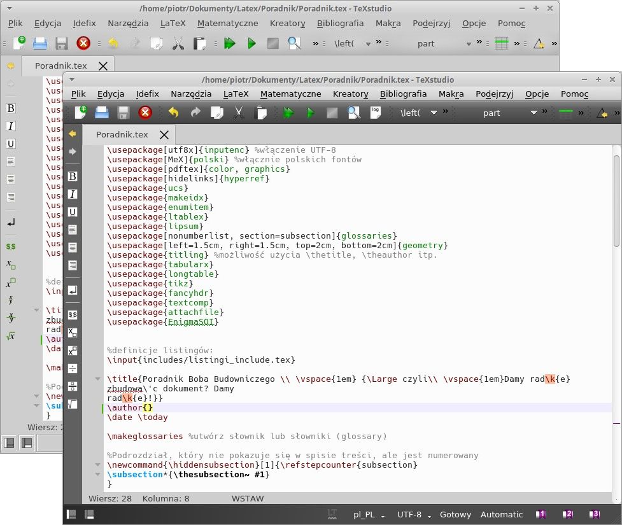This screenshot has height=525, width=622.
Task: Click the scissors cut icon
Action: coord(239,113)
